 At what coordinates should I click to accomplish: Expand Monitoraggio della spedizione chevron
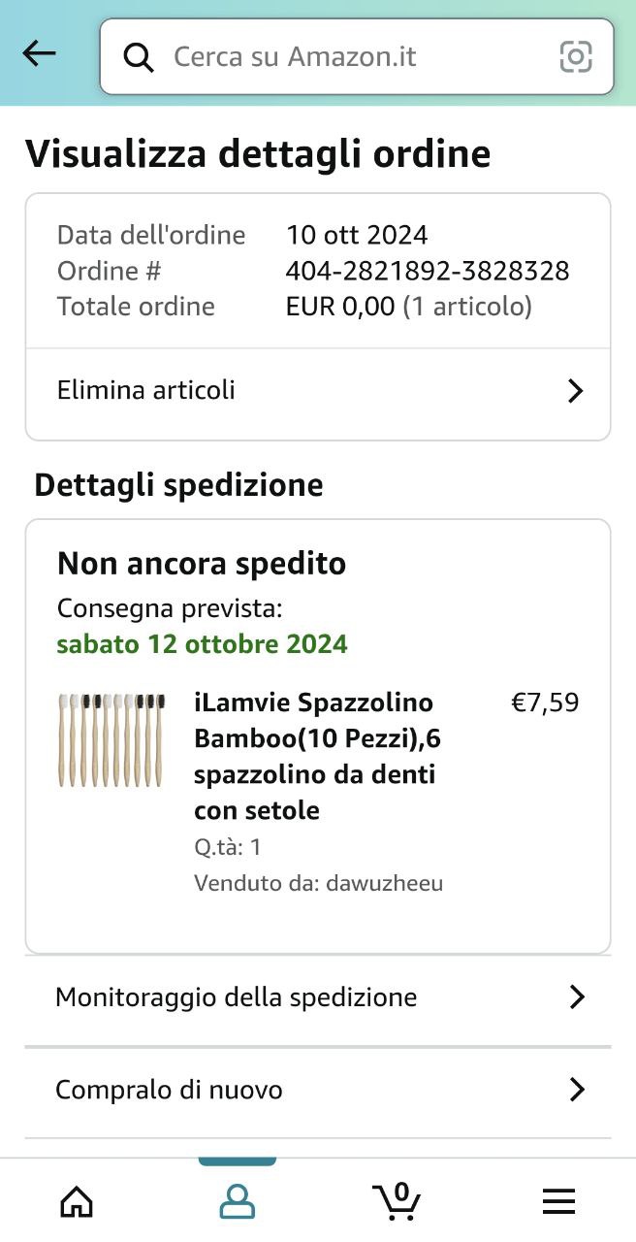point(577,997)
